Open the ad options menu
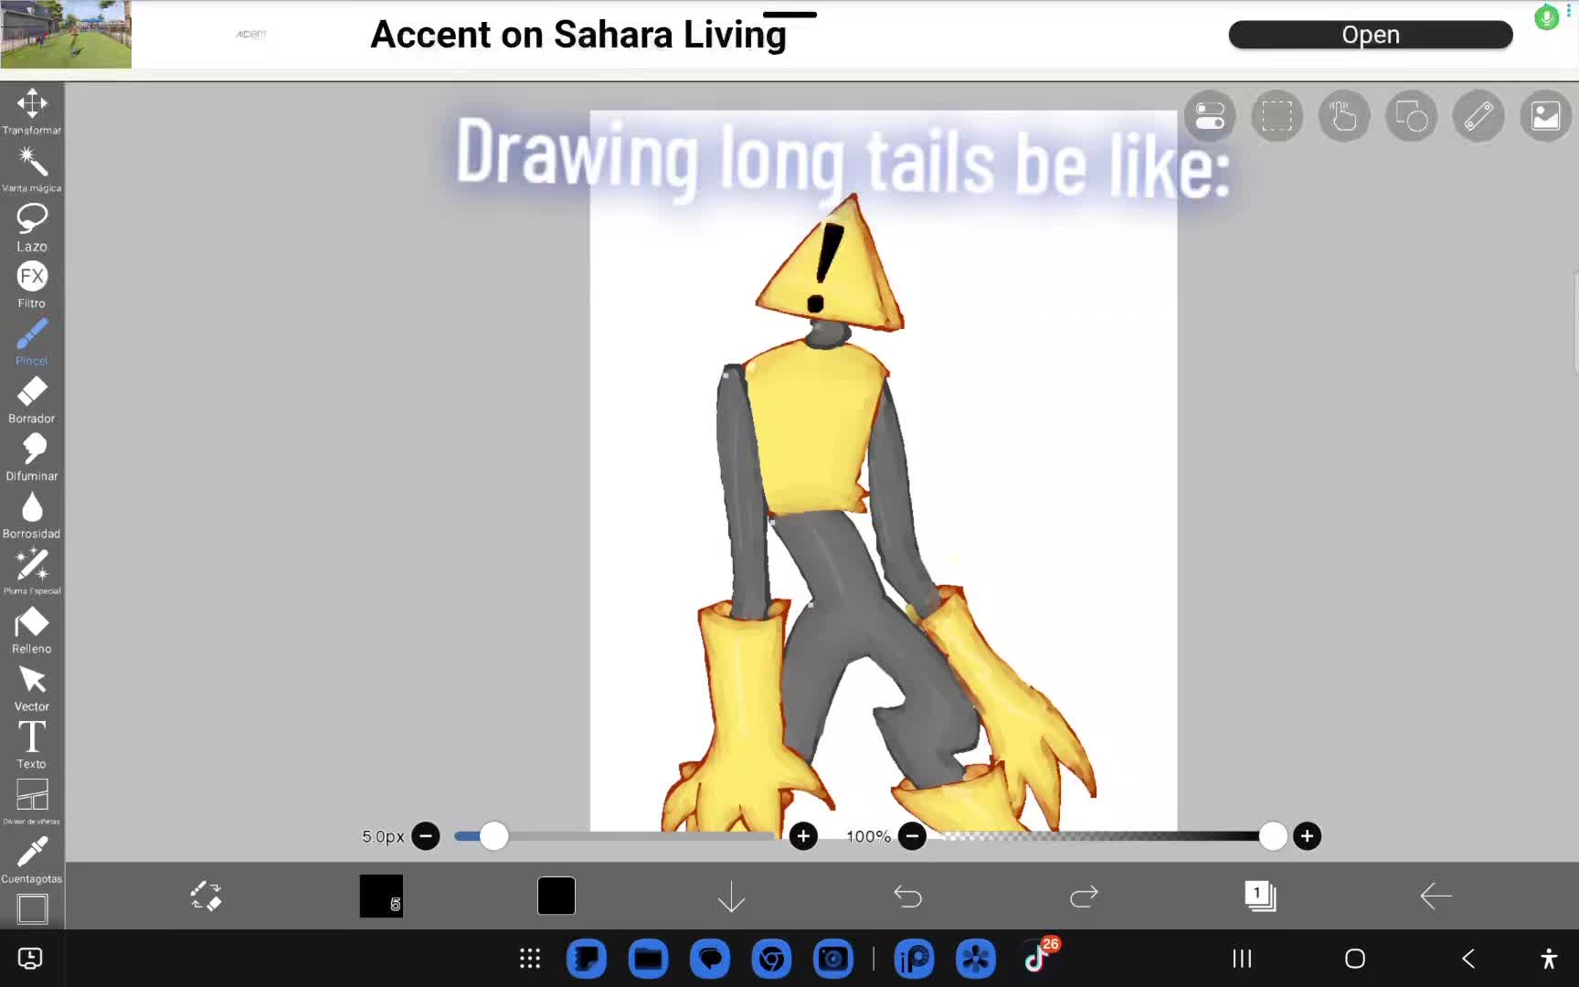Viewport: 1579px width, 987px height. (1570, 10)
